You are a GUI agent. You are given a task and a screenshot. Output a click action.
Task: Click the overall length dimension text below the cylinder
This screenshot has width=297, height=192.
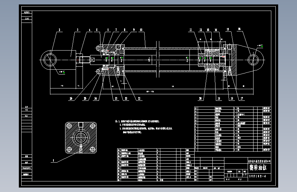(150, 92)
